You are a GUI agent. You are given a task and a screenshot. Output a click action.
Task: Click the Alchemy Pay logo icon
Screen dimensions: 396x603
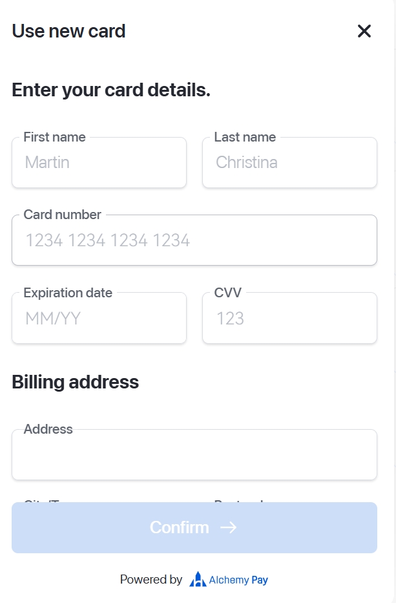point(198,579)
